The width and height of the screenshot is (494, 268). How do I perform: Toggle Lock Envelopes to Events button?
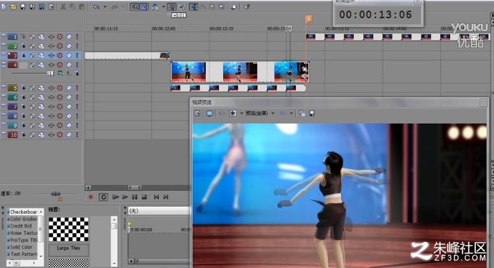(x=172, y=7)
